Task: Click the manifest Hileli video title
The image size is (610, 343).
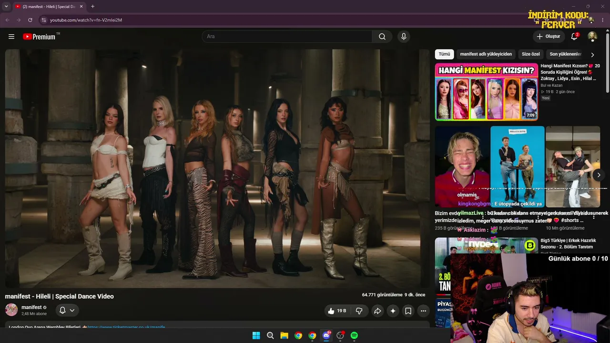Action: tap(60, 296)
